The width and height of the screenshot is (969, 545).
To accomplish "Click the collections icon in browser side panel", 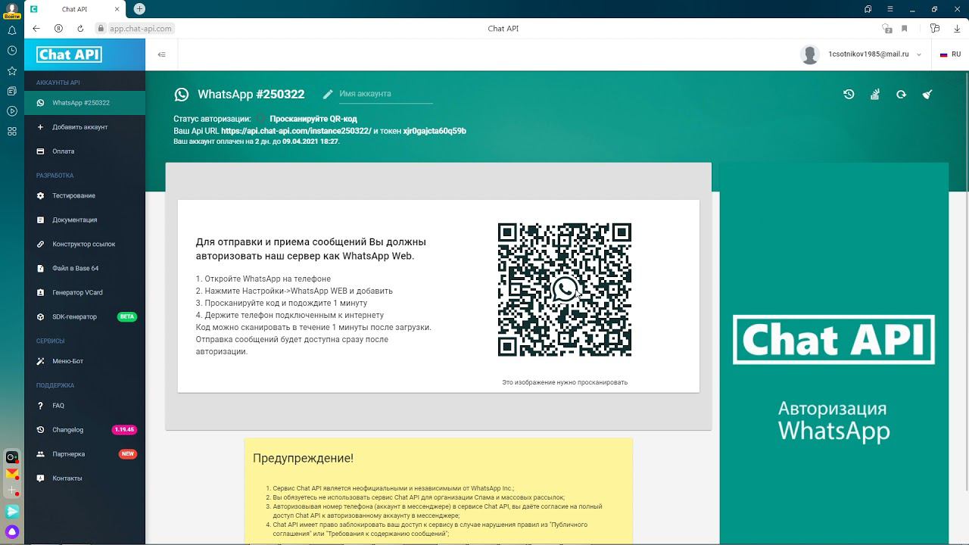I will (12, 91).
